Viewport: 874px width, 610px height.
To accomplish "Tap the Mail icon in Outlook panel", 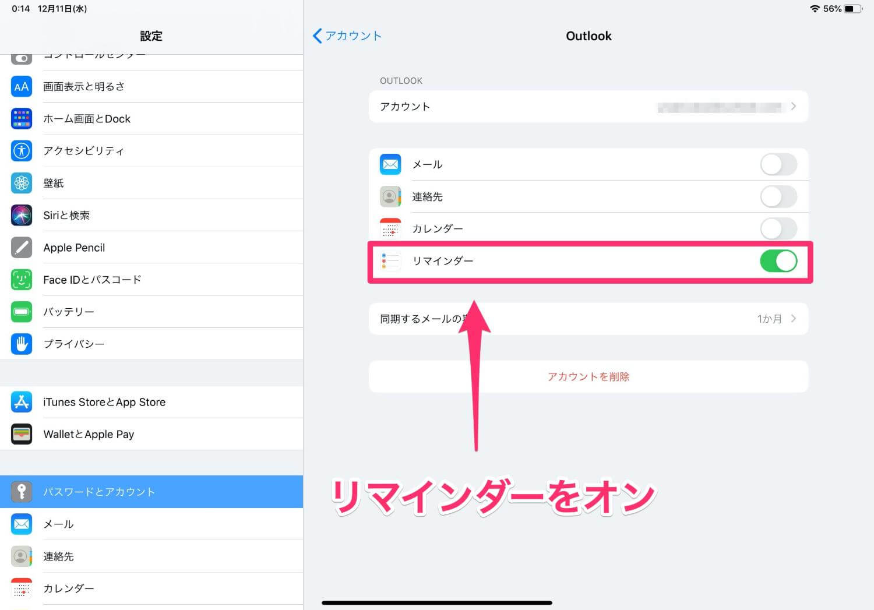I will [x=390, y=164].
